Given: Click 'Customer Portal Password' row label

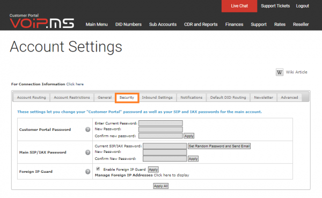Looking at the screenshot, I should click(45, 130).
